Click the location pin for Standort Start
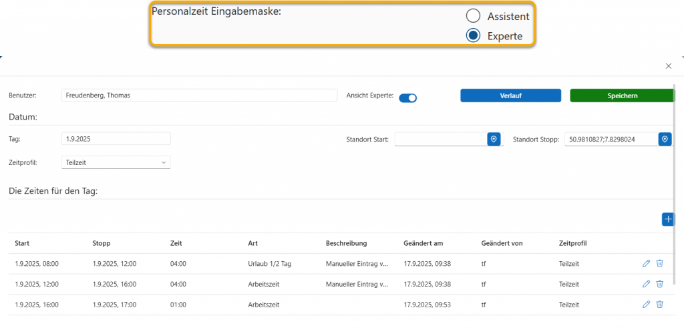684x332 pixels. [494, 139]
